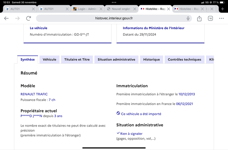Click the 'Le véhicule' card heading
Screen dimensions: 228x150
click(38, 28)
